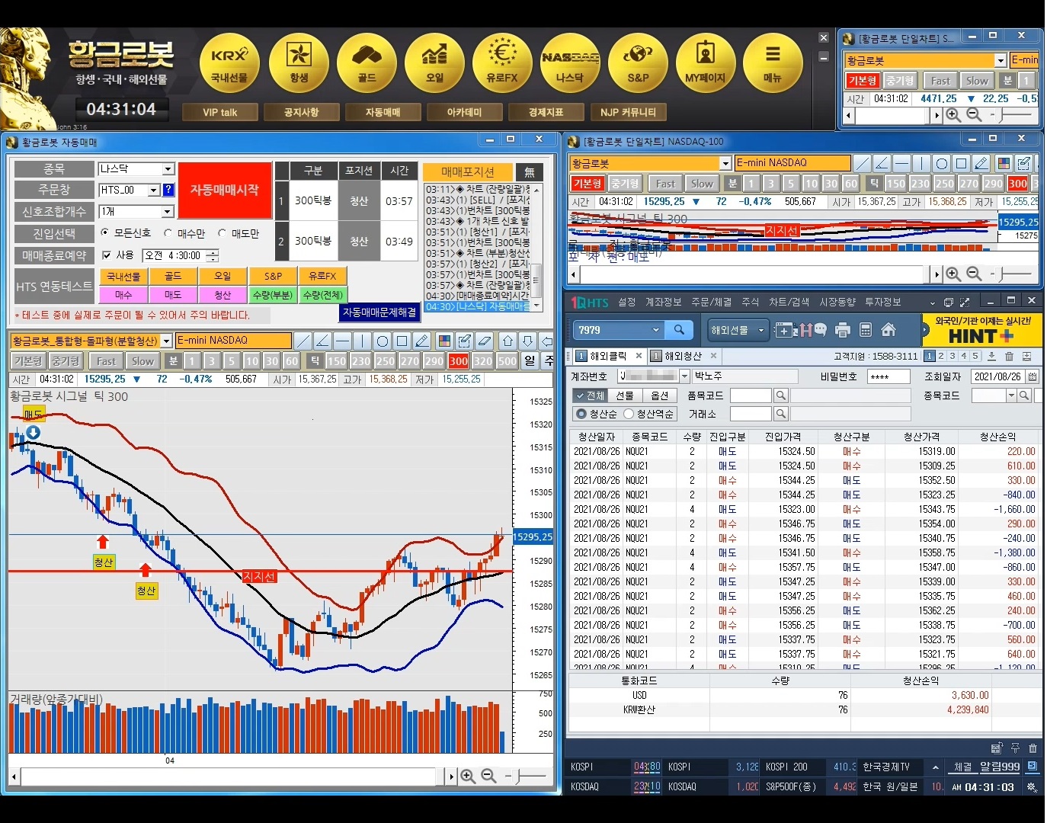The image size is (1047, 823).
Task: Click the 아카데미 button
Action: [464, 112]
